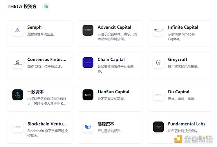The image size is (217, 147).
Task: Click the Greycroft G logo
Action: [158, 62]
